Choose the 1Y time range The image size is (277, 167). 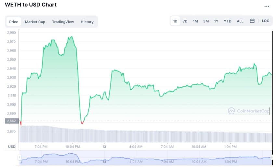click(216, 21)
